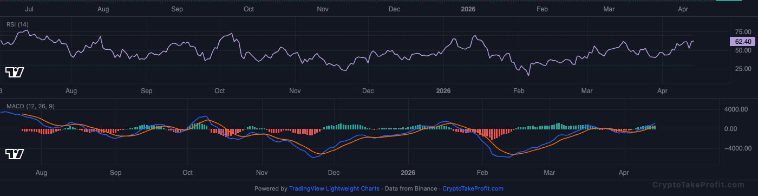
Task: Click Dec on the RSI pane time axis
Action: point(368,92)
